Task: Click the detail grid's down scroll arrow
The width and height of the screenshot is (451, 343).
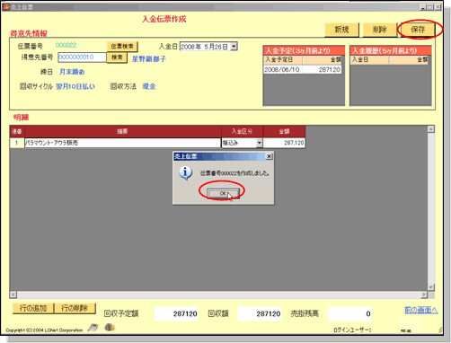Action: pyautogui.click(x=431, y=287)
